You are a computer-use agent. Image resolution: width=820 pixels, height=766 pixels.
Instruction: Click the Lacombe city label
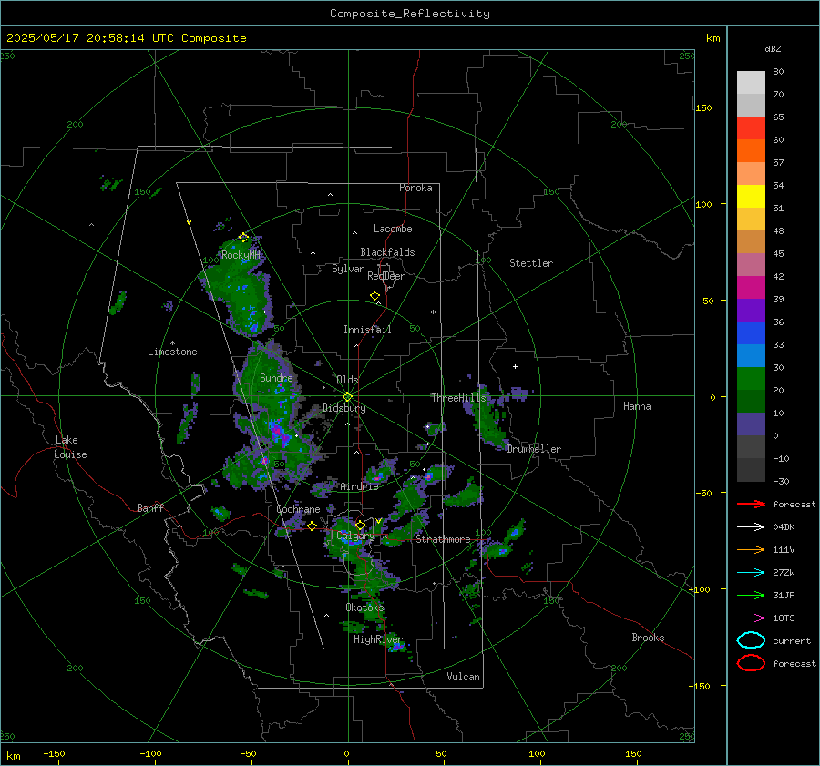(x=393, y=229)
